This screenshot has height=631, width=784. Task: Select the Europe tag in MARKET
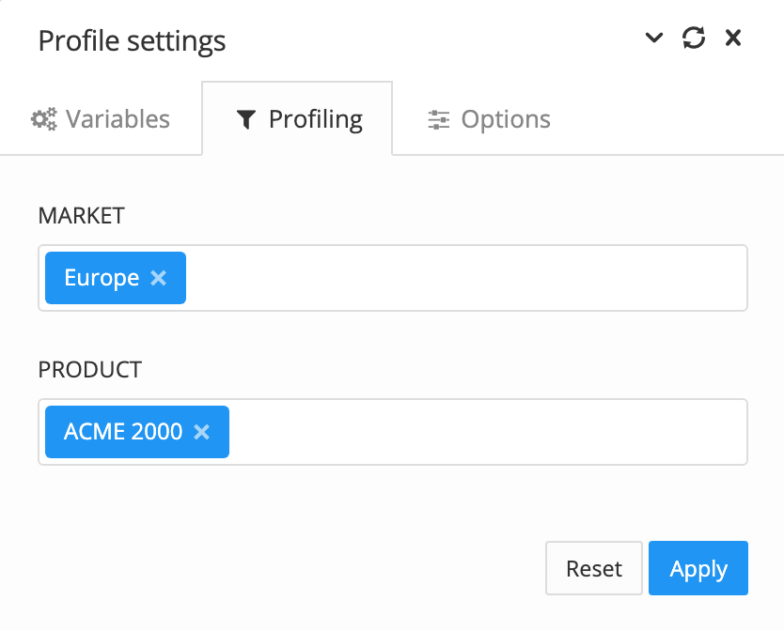[105, 277]
